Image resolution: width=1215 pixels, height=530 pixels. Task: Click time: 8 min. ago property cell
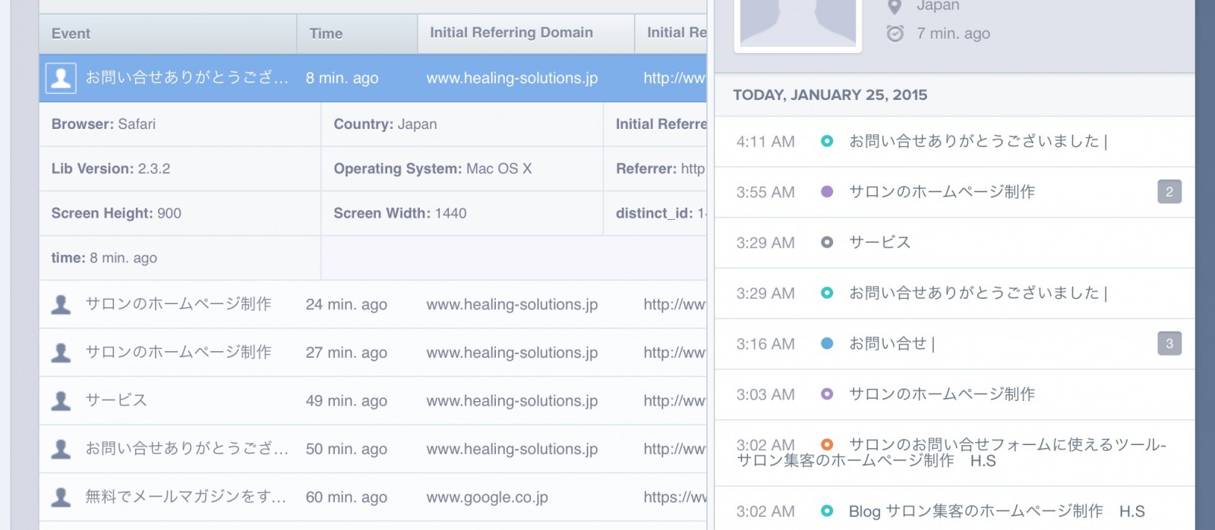click(180, 258)
